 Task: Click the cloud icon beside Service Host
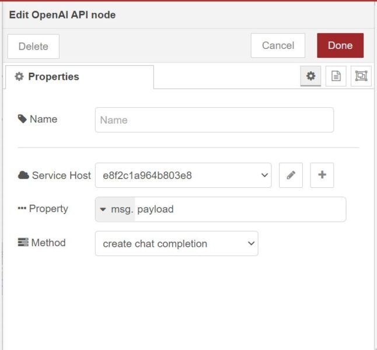click(x=23, y=175)
